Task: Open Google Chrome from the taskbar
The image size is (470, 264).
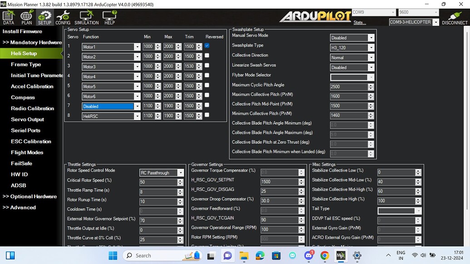Action: pos(324,255)
